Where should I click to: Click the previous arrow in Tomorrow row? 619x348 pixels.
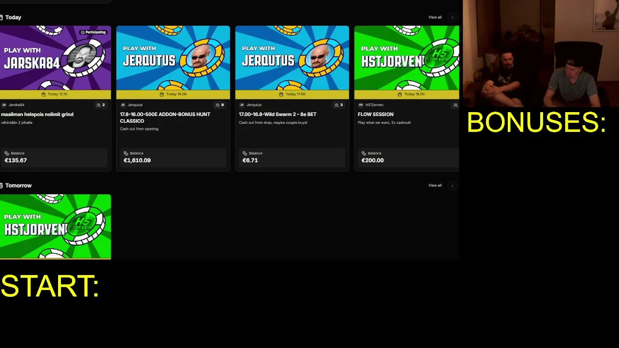pos(453,186)
